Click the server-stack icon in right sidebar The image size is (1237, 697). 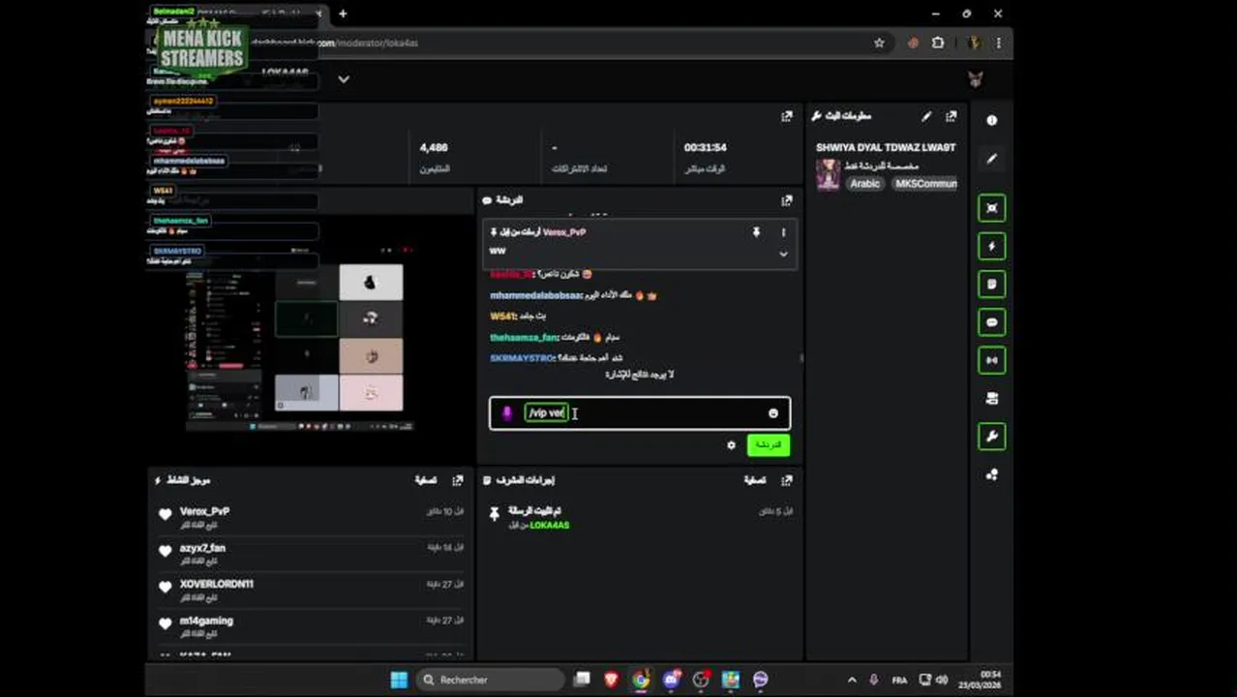click(991, 399)
